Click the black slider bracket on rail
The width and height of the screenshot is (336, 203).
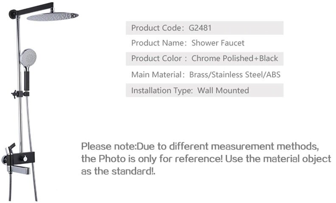pos(20,94)
